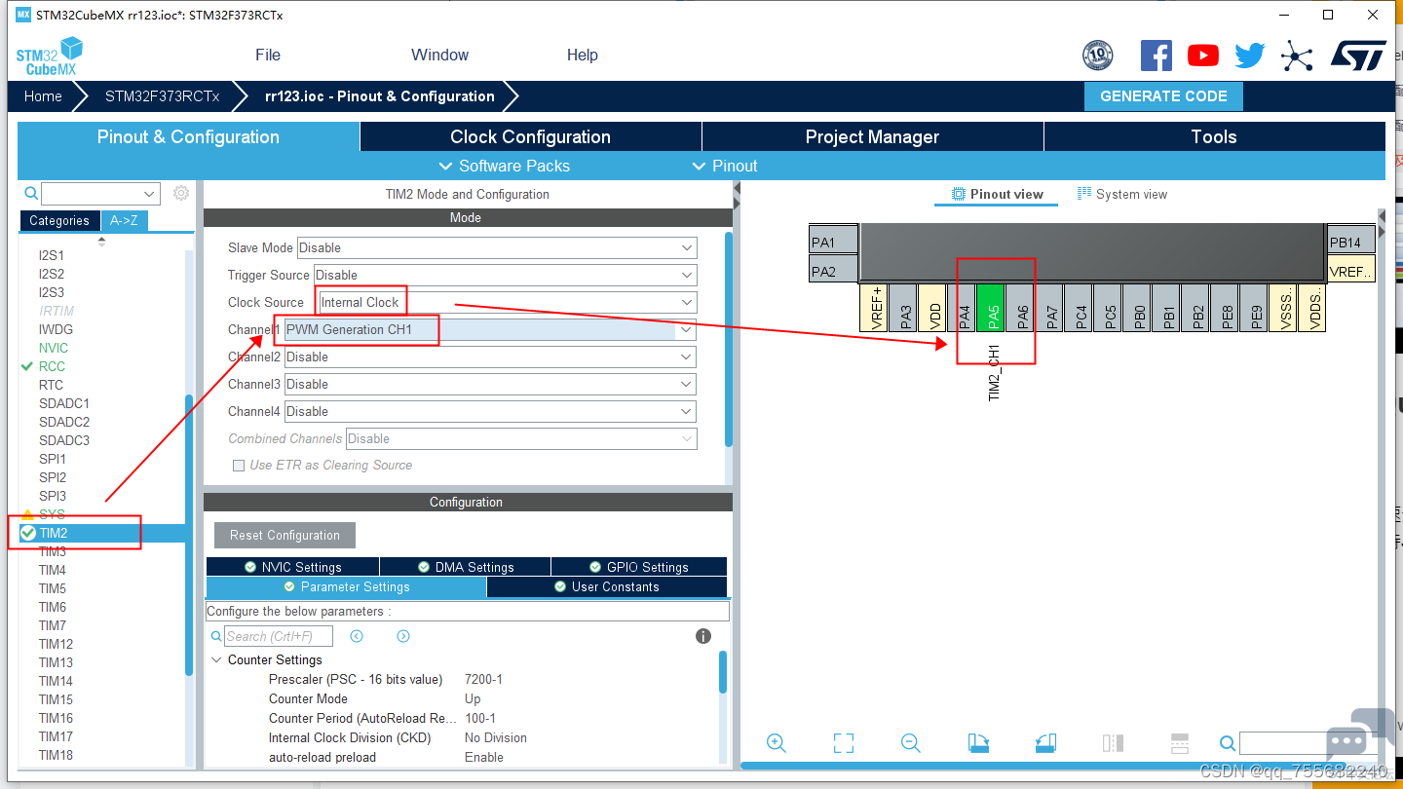Open the Channel1 PWM Generation dropdown
Viewport: 1403px width, 789px height.
(x=490, y=329)
